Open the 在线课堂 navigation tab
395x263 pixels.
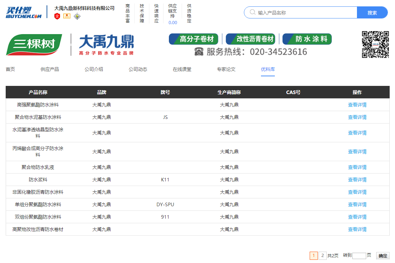[182, 69]
